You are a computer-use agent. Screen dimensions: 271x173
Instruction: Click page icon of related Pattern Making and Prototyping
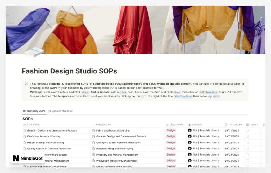(x=94, y=149)
